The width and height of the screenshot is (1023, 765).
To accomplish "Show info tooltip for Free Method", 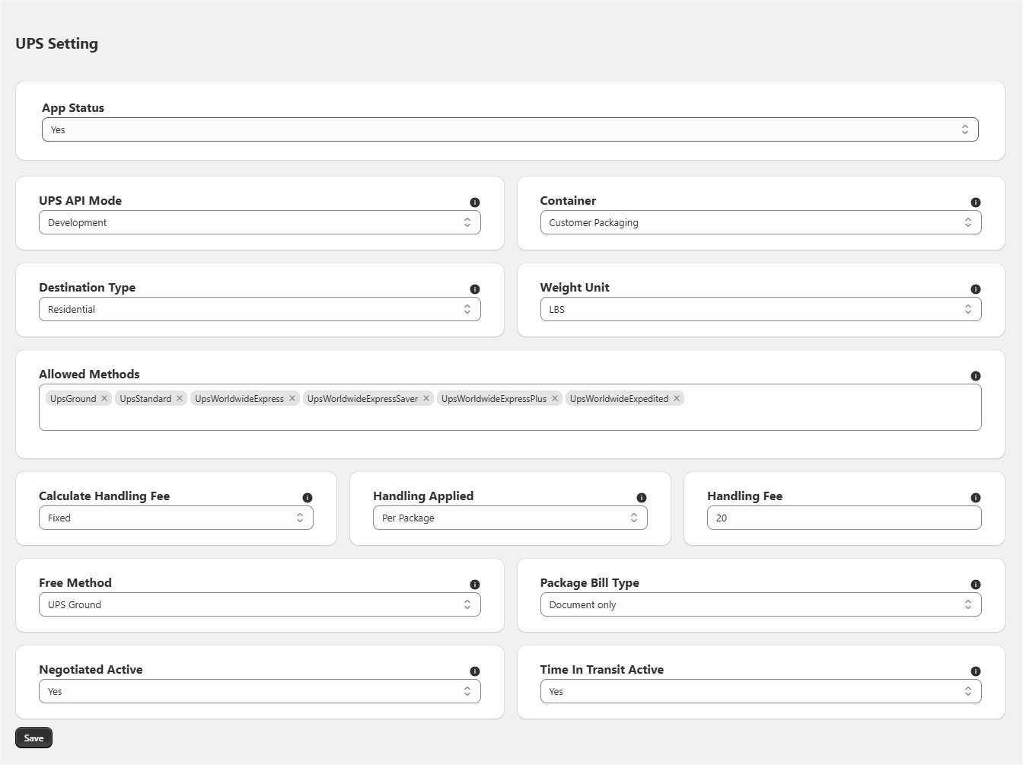I will (475, 585).
